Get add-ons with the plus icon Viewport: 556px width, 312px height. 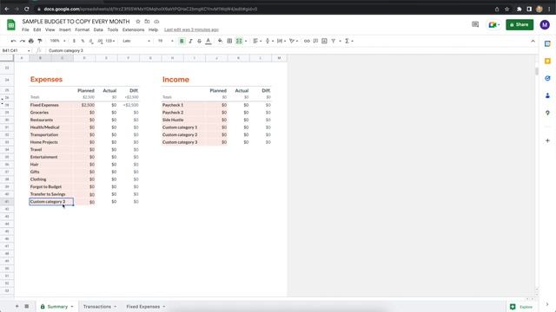coord(547,140)
